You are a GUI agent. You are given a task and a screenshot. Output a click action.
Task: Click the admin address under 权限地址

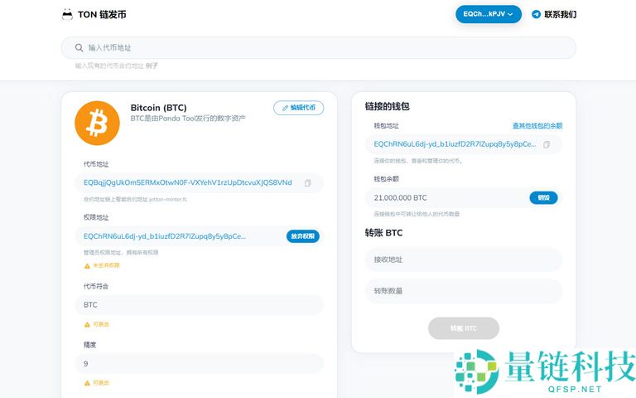point(165,236)
